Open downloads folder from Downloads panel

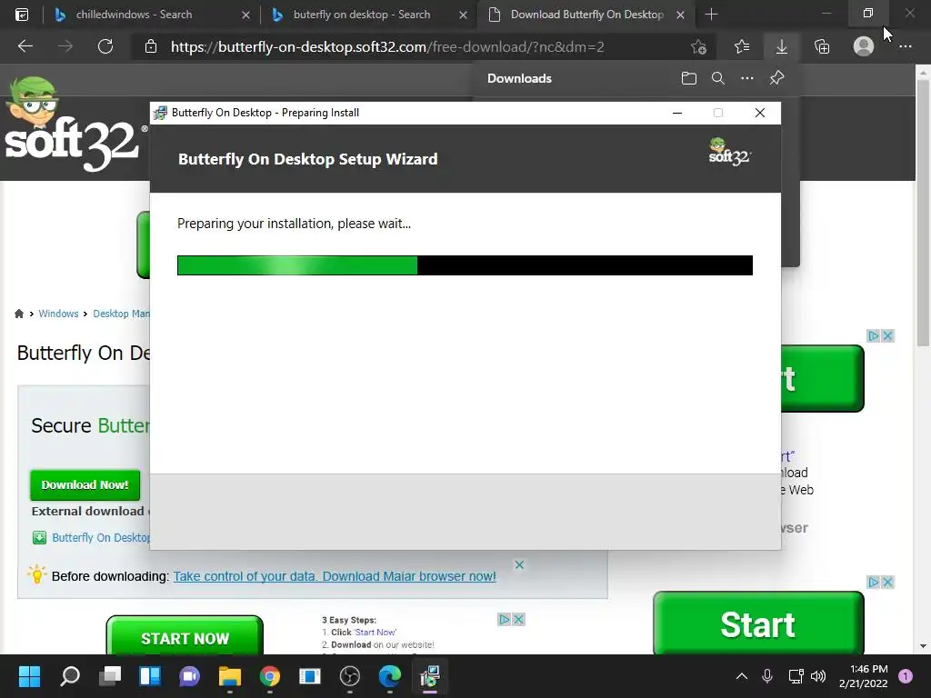[x=689, y=78]
